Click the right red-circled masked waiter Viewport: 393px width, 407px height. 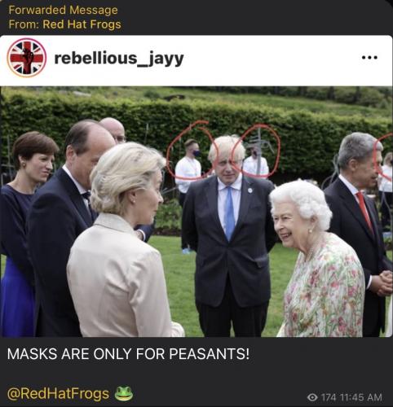[255, 161]
